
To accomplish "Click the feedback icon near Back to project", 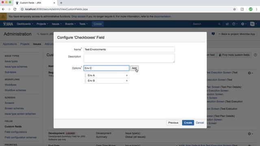I will pyautogui.click(x=213, y=34).
